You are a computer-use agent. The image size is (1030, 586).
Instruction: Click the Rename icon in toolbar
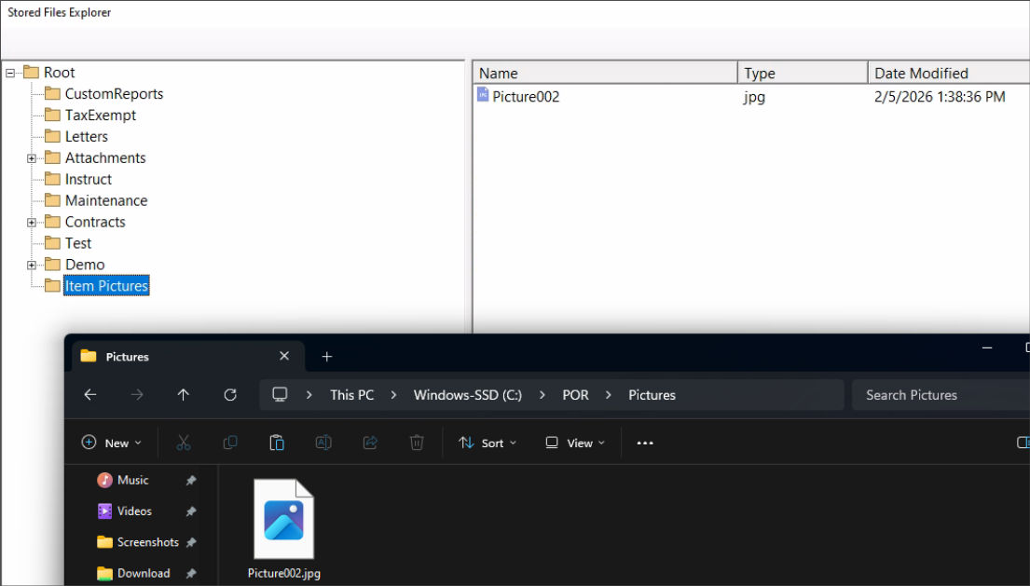(x=323, y=443)
